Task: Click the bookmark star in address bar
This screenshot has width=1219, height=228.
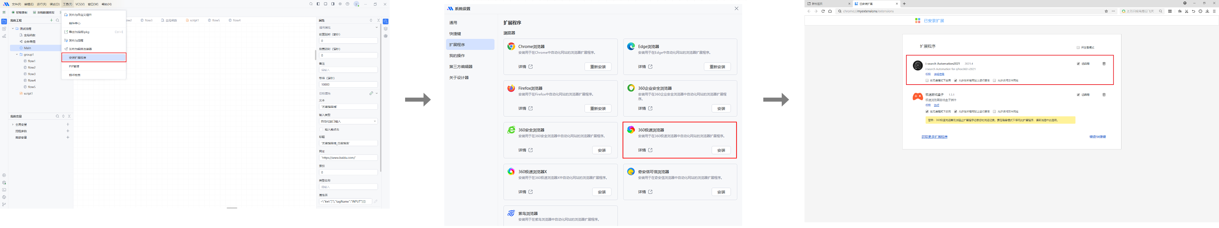Action: 1106,11
